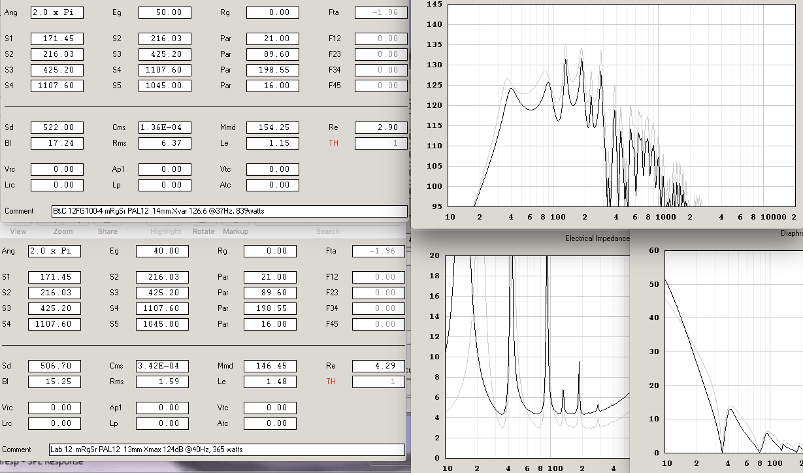Click the Le field showing 1.15
This screenshot has width=803, height=473.
coord(272,143)
